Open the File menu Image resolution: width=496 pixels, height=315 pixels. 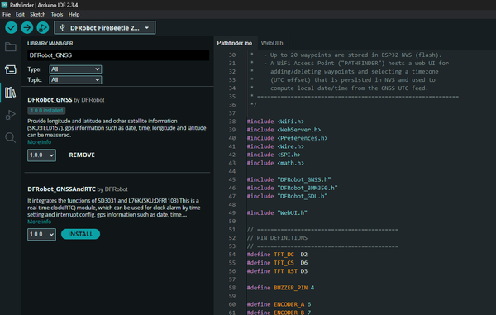tap(7, 14)
